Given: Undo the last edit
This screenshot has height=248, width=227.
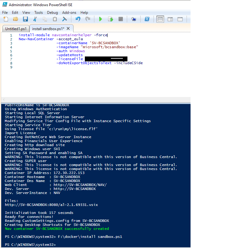Looking at the screenshot, I should coord(78,19).
